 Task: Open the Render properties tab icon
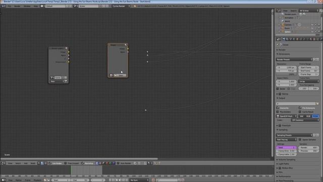click(284, 39)
